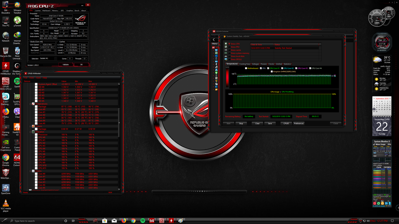This screenshot has height=224, width=399.
Task: Check the Kingston SHPM2280P2/240G checkbox
Action: click(272, 71)
